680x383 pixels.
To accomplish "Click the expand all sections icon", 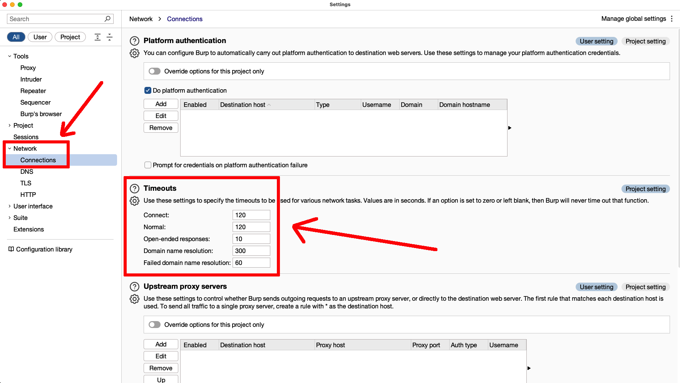I will [x=98, y=37].
